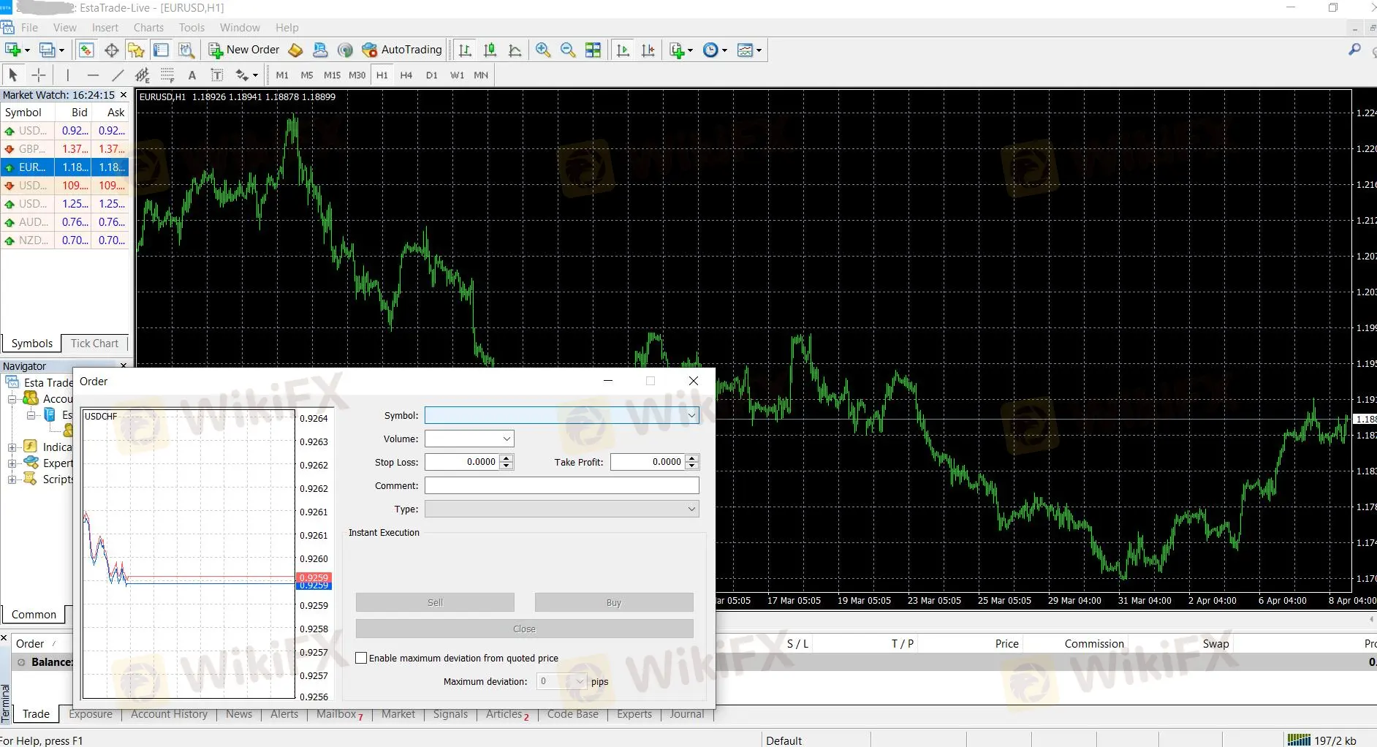This screenshot has width=1377, height=747.
Task: Open the Charts menu
Action: [148, 27]
